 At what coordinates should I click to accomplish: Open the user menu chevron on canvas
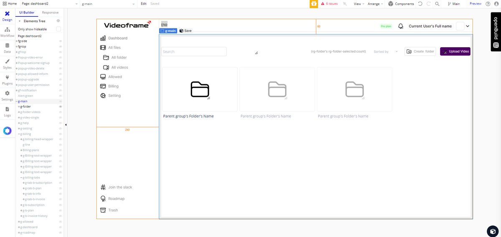468,26
